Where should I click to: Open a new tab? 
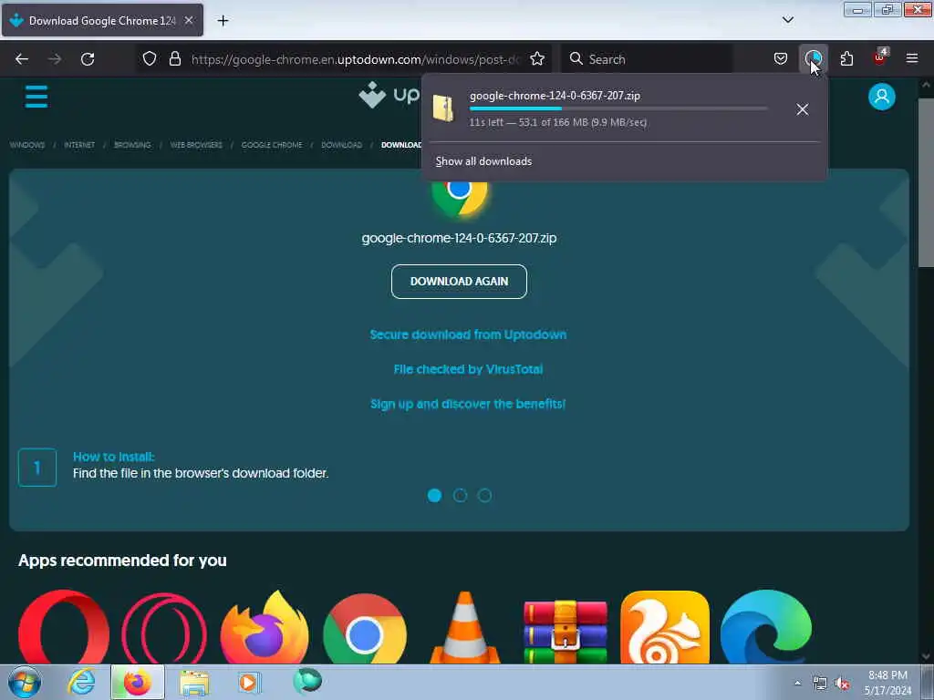pos(223,20)
